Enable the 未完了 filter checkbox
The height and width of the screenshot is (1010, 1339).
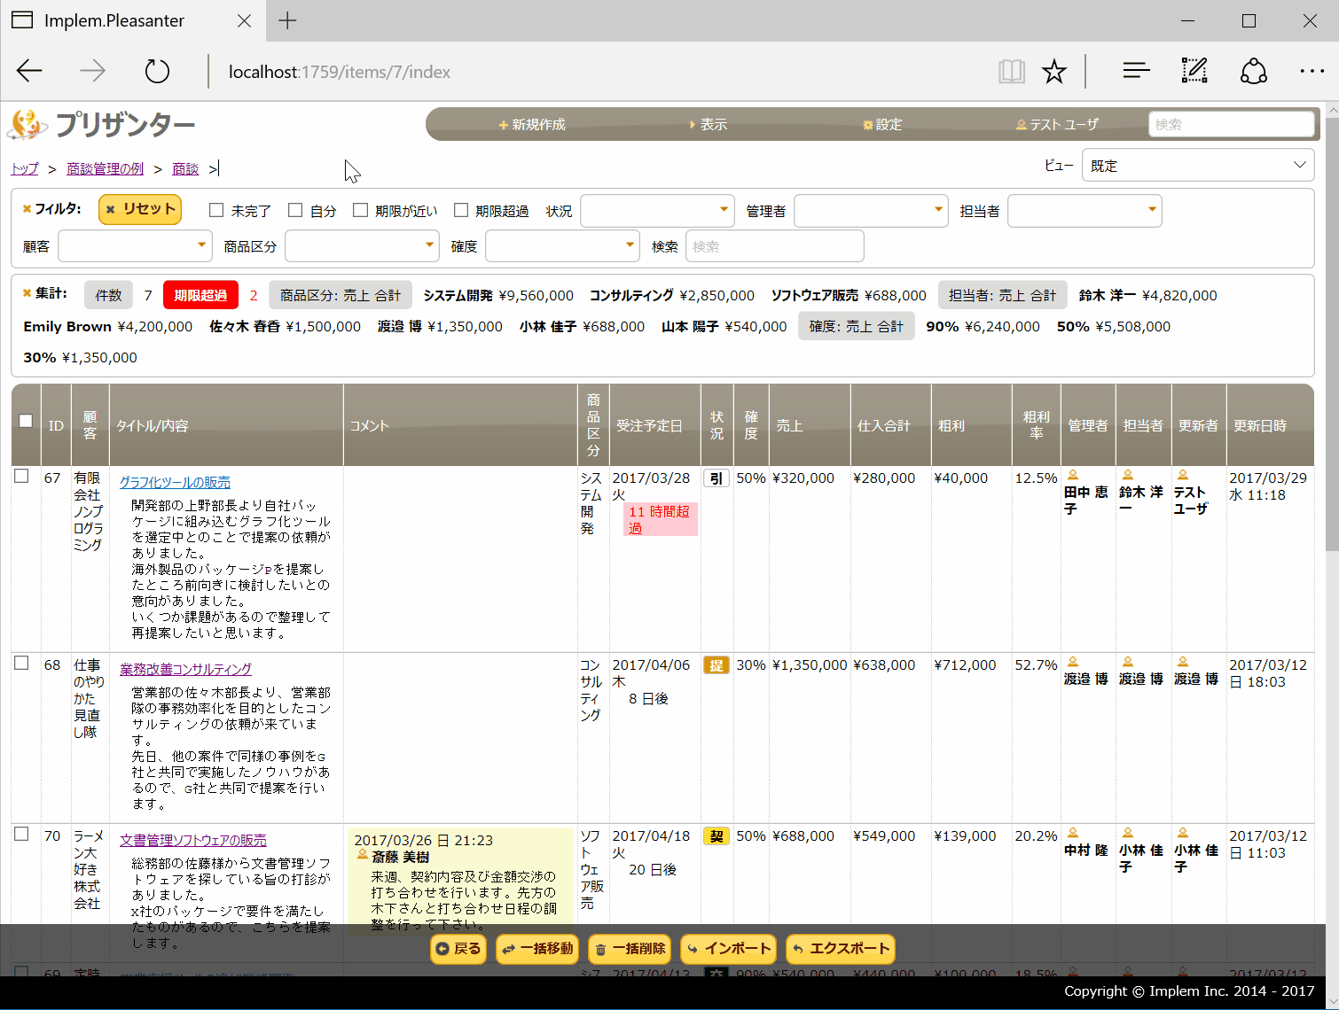click(x=216, y=210)
